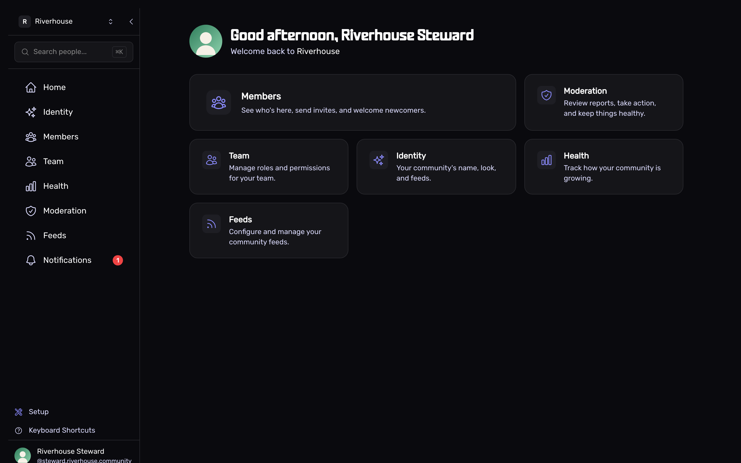
Task: Select the Identity sparkles icon in sidebar
Action: click(31, 112)
